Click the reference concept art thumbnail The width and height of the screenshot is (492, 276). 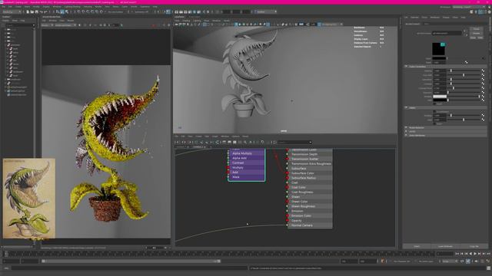coord(29,199)
